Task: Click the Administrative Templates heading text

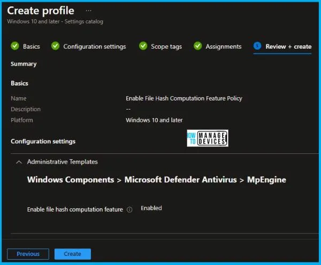Action: tap(63, 162)
